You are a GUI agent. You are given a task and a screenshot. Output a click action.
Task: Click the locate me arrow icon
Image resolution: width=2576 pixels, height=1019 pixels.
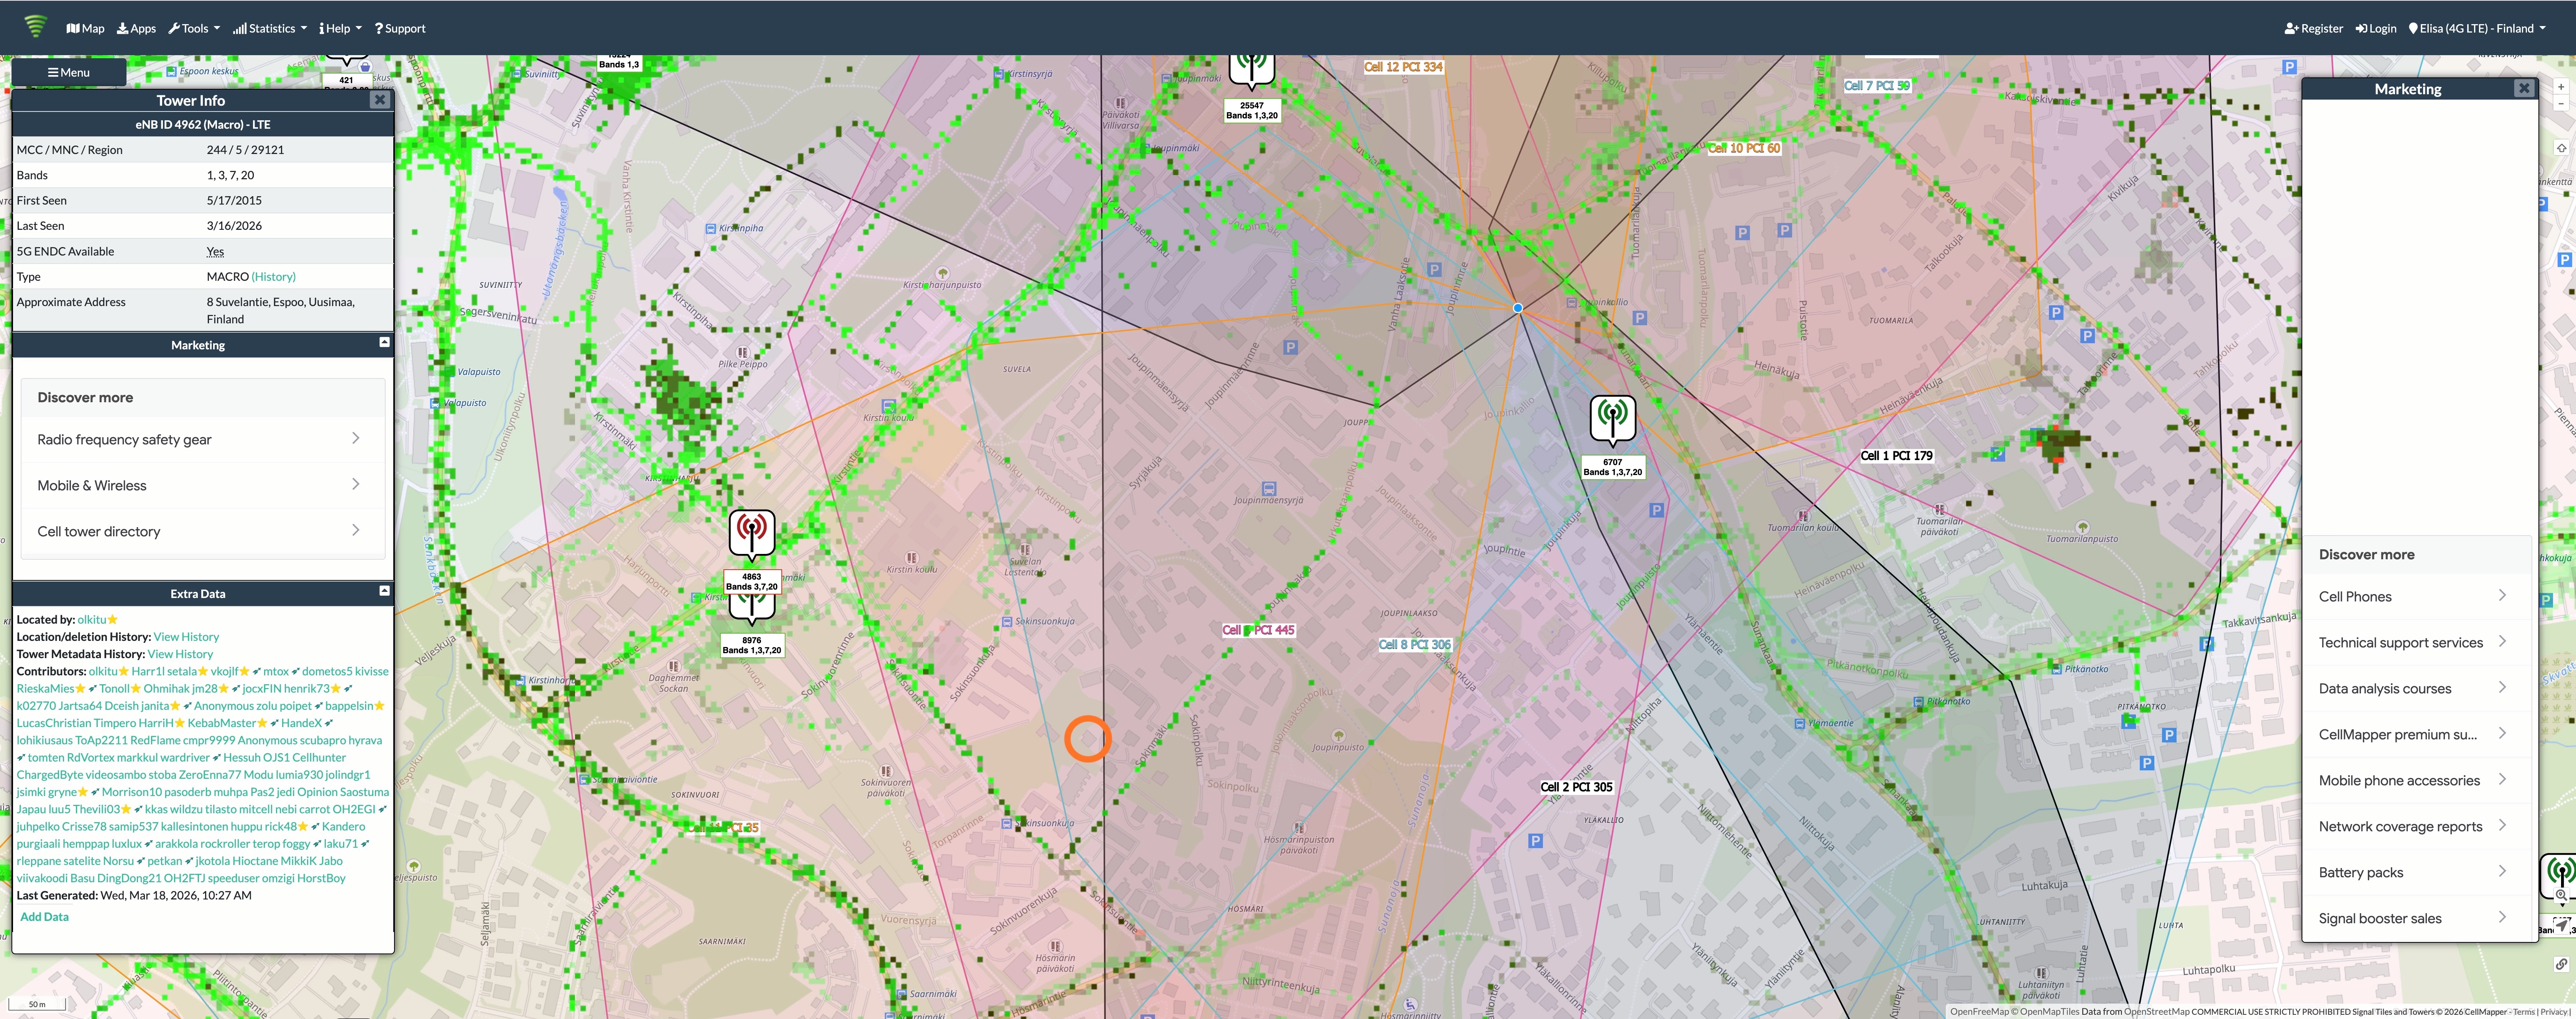click(x=2561, y=926)
